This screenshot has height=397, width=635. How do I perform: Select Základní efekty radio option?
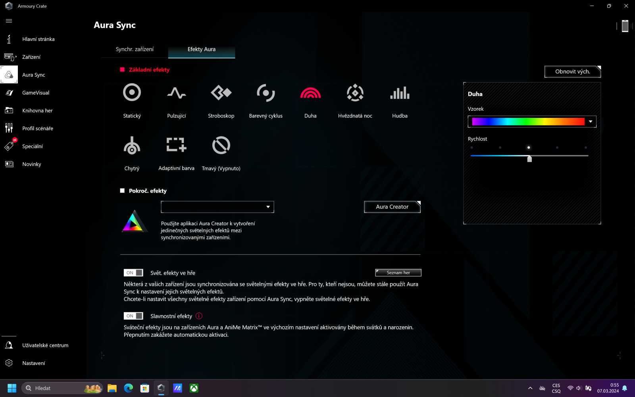pos(122,69)
